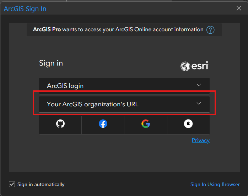Click the Esri logo

click(195, 66)
